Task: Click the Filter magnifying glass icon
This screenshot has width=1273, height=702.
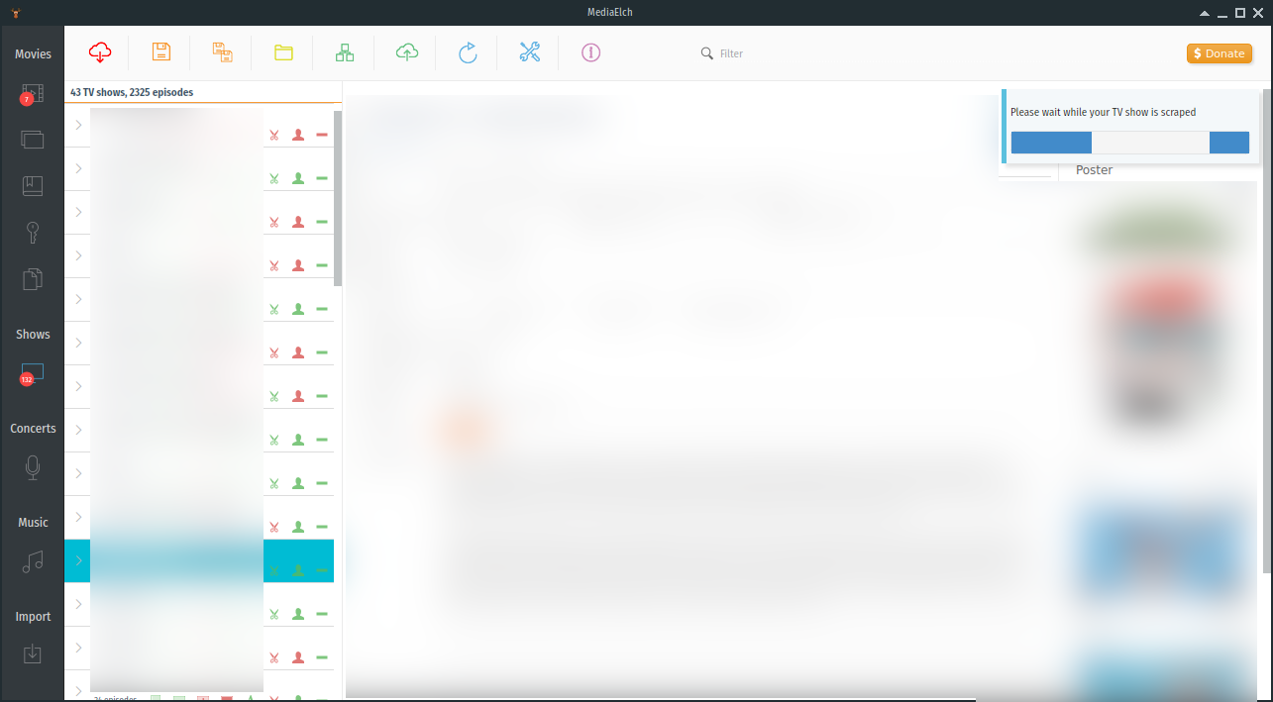Action: point(707,53)
